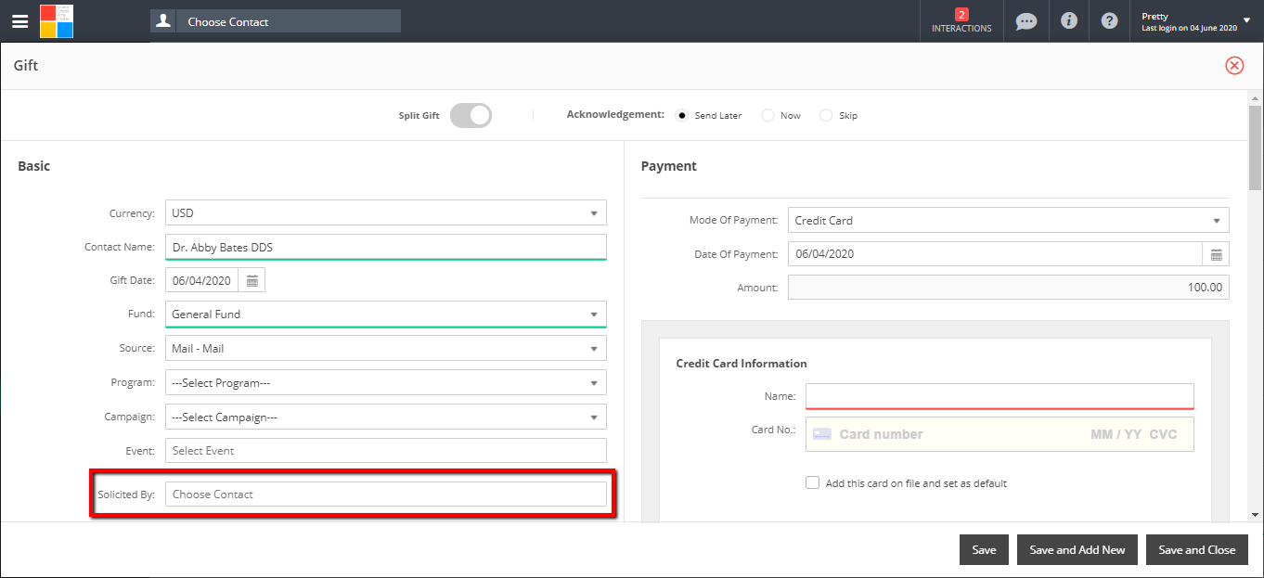
Task: Open the Gift Date calendar picker
Action: (252, 280)
